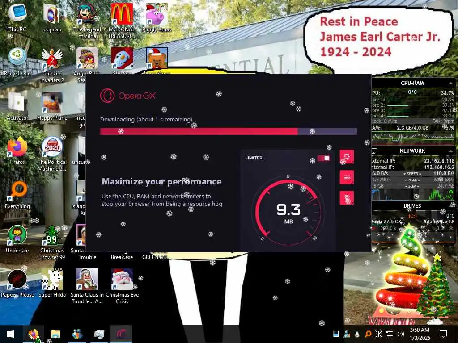Click the Opera GX logo in installer
Screen dimensions: 458x343
(x=127, y=96)
